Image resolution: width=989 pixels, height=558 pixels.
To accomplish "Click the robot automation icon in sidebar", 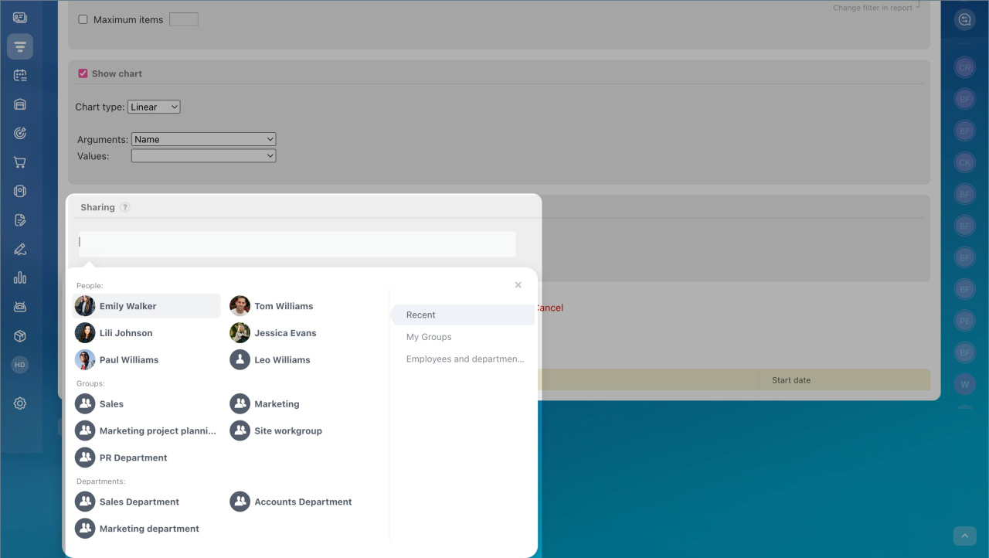I will [20, 307].
